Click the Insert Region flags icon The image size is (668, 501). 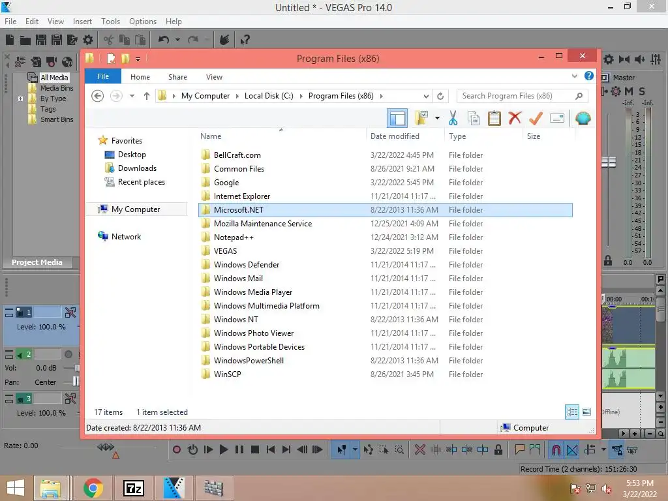pos(535,449)
